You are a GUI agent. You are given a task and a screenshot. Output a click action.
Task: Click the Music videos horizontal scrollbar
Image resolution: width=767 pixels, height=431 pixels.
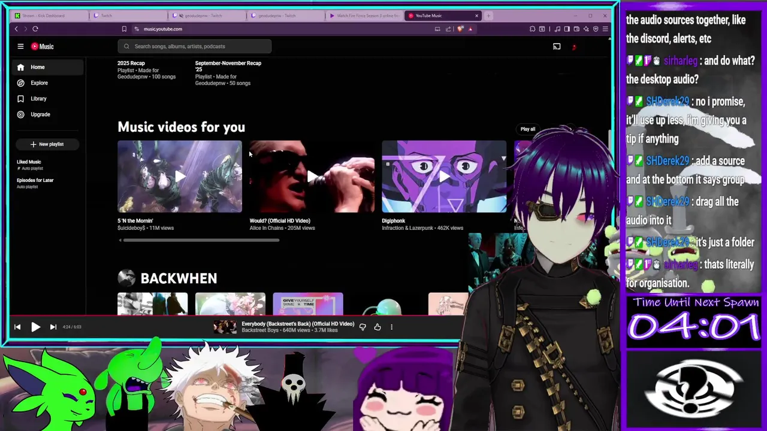[x=201, y=241]
